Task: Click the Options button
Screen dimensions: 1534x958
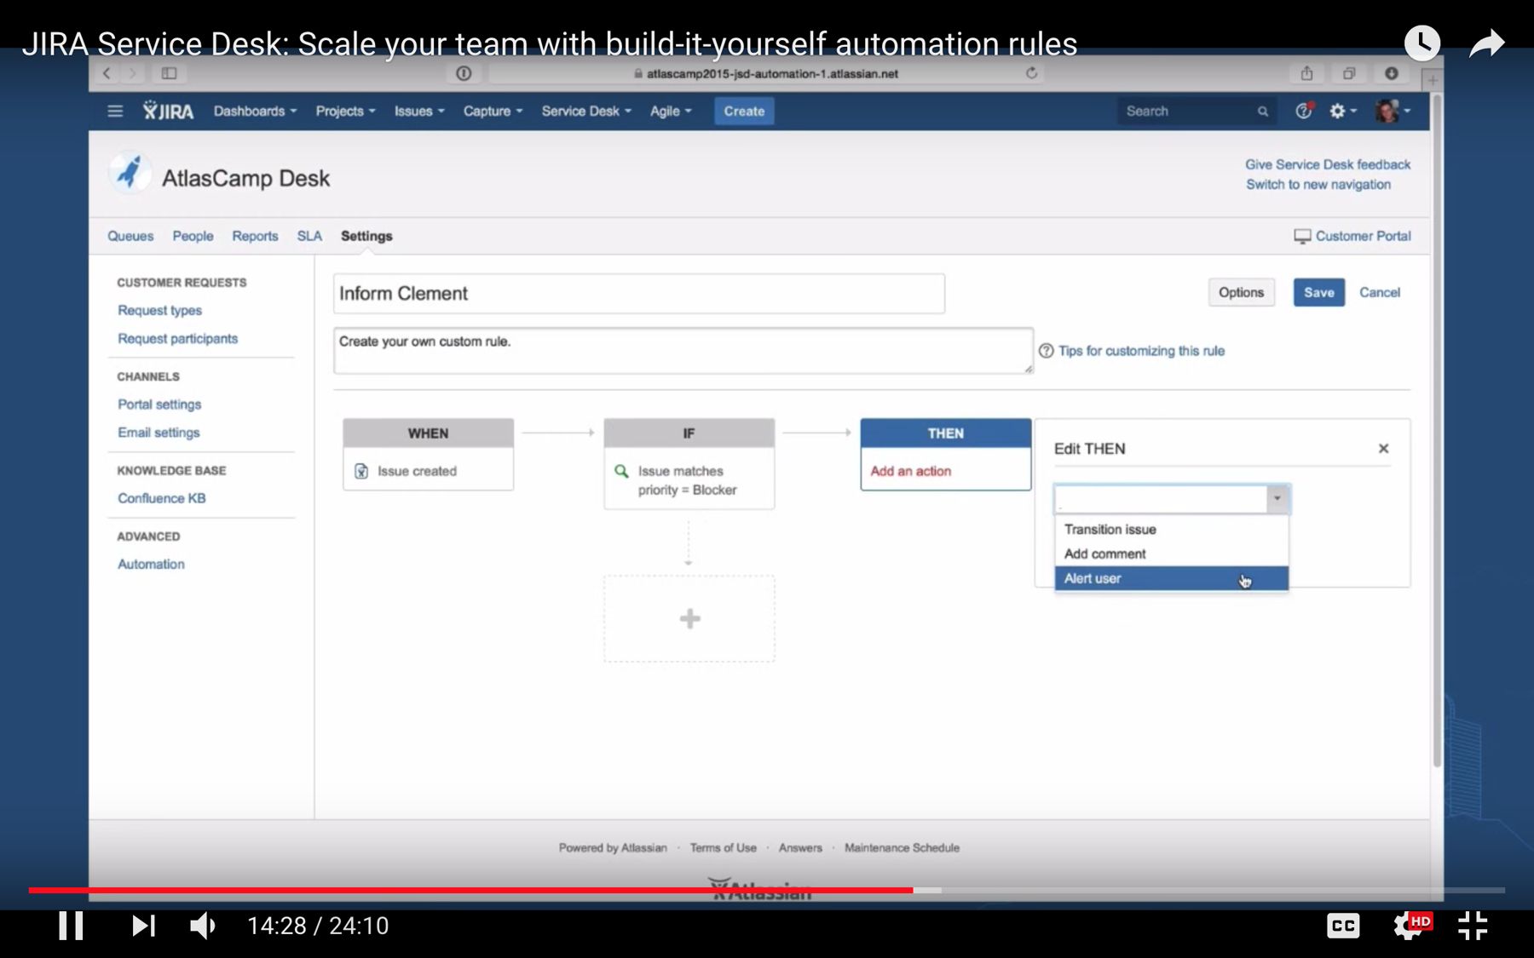Action: [x=1241, y=292]
